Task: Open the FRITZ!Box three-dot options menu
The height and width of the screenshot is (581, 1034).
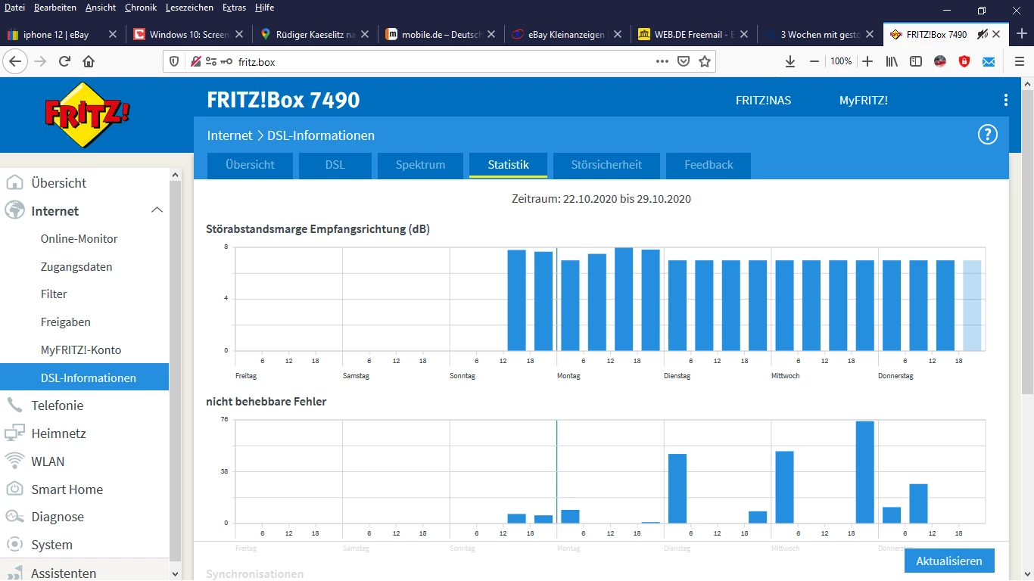Action: tap(1005, 100)
